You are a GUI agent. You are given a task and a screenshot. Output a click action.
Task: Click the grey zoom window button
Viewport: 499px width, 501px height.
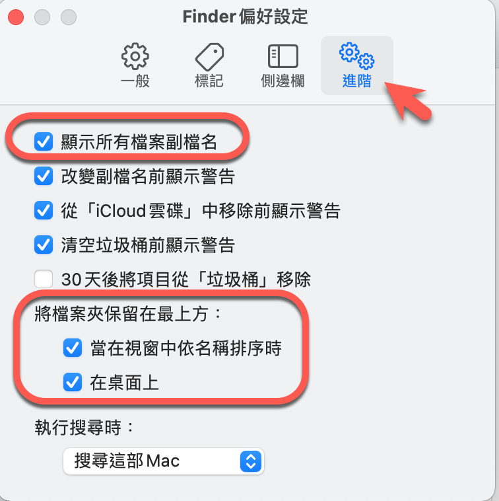point(69,17)
